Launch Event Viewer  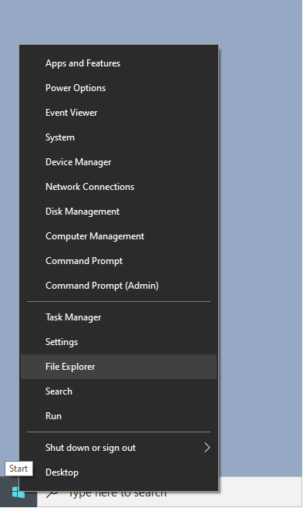pyautogui.click(x=119, y=113)
